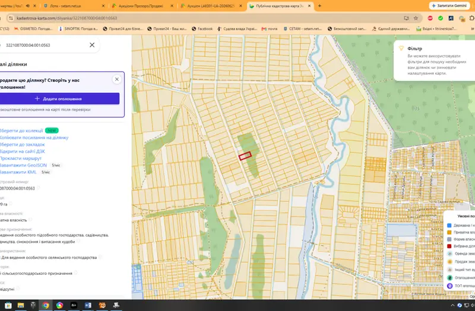Open the last pinned taskbar app icon
The image size is (475, 311).
(116, 305)
